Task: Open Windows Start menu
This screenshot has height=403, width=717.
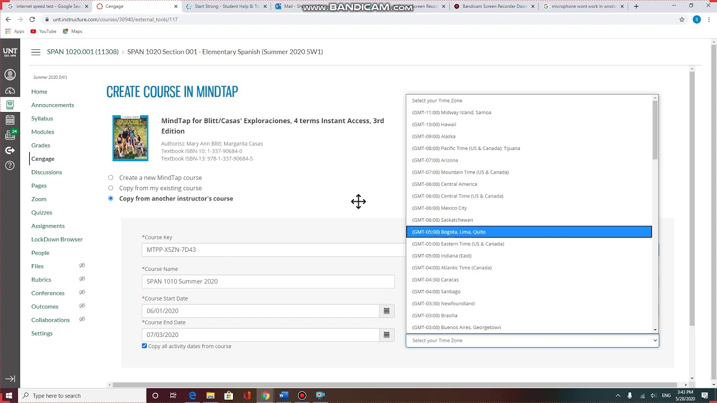Action: coord(8,396)
